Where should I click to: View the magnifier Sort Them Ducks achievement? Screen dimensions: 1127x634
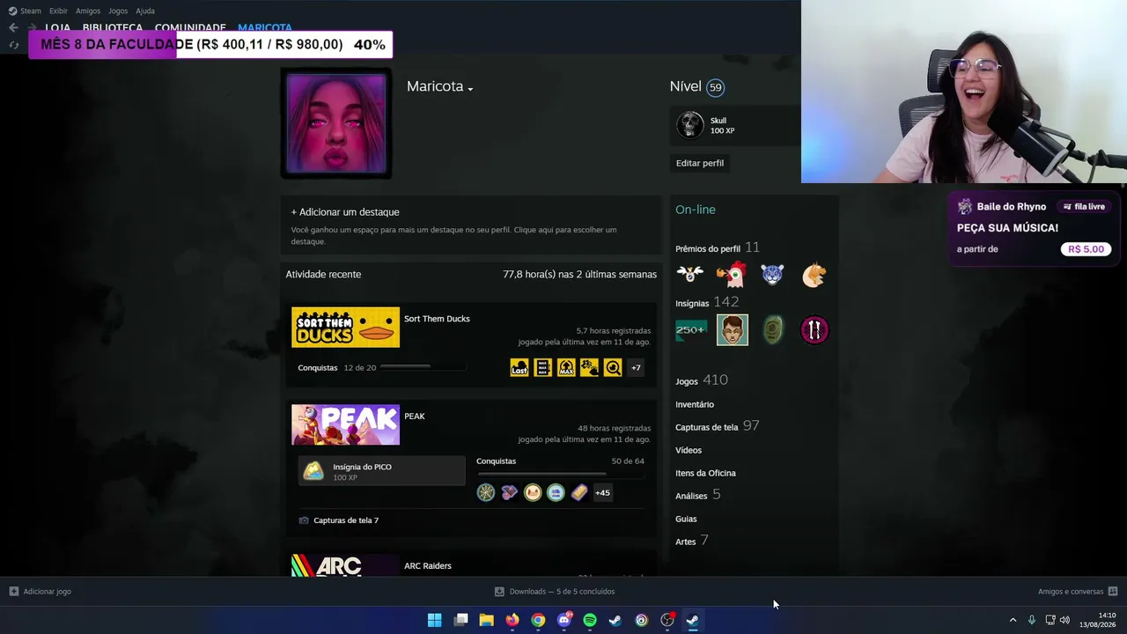[x=613, y=367]
